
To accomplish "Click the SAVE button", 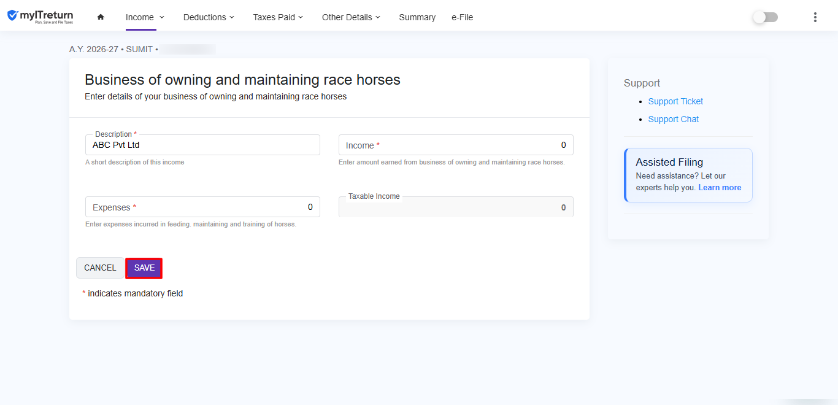I will [144, 268].
